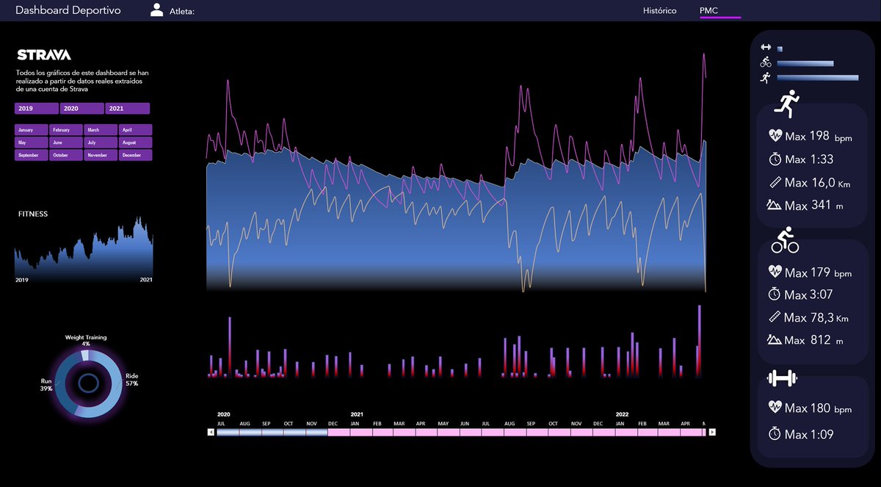Click the "Max 198 bpm" value

(x=819, y=136)
